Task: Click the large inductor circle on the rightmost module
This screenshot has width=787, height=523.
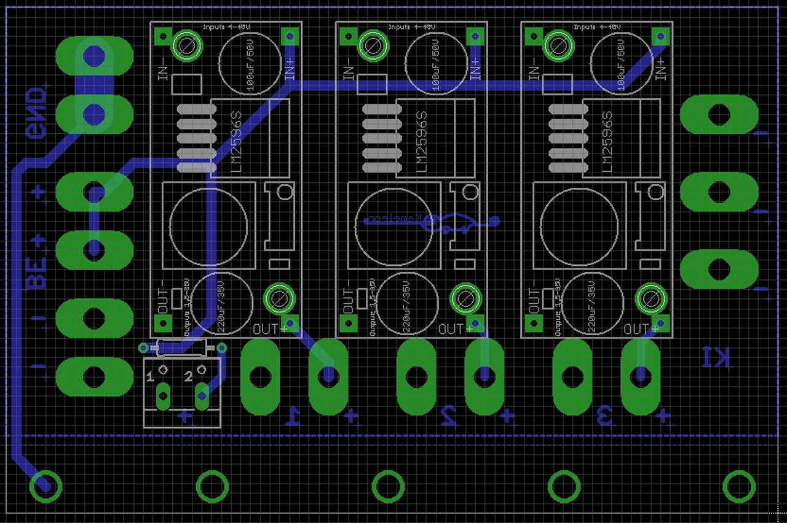Action: pos(580,226)
